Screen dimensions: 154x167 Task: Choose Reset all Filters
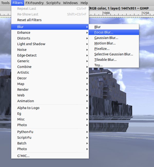click(x=50, y=20)
